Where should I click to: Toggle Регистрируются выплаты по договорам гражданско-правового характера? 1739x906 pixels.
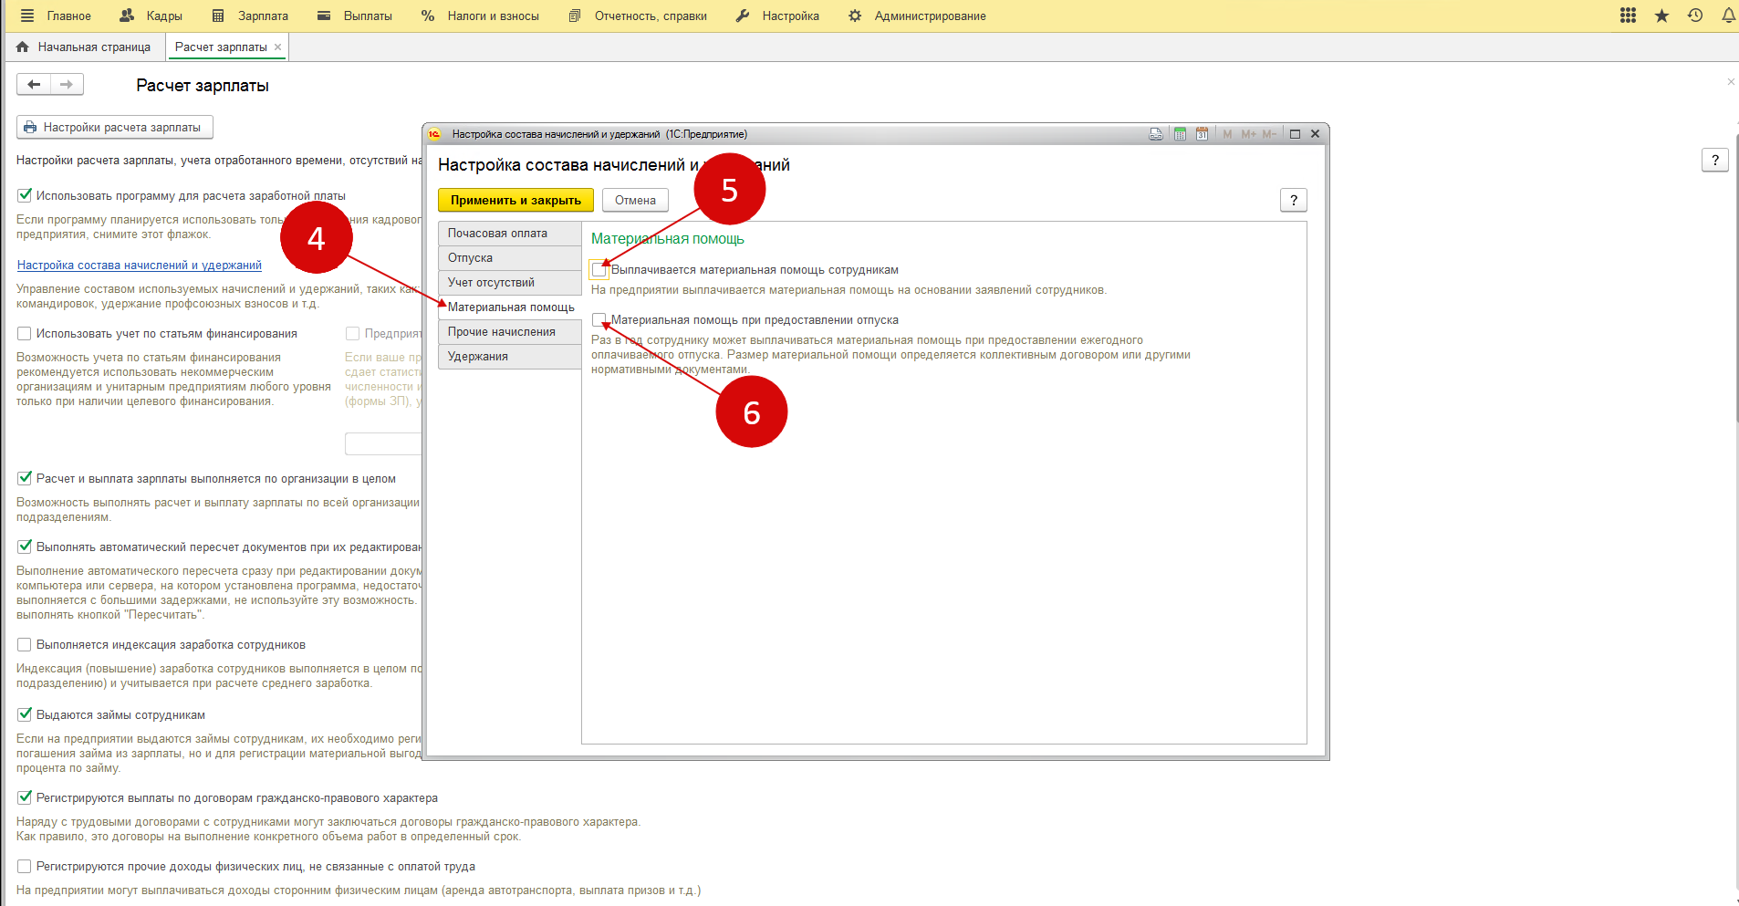tap(25, 797)
